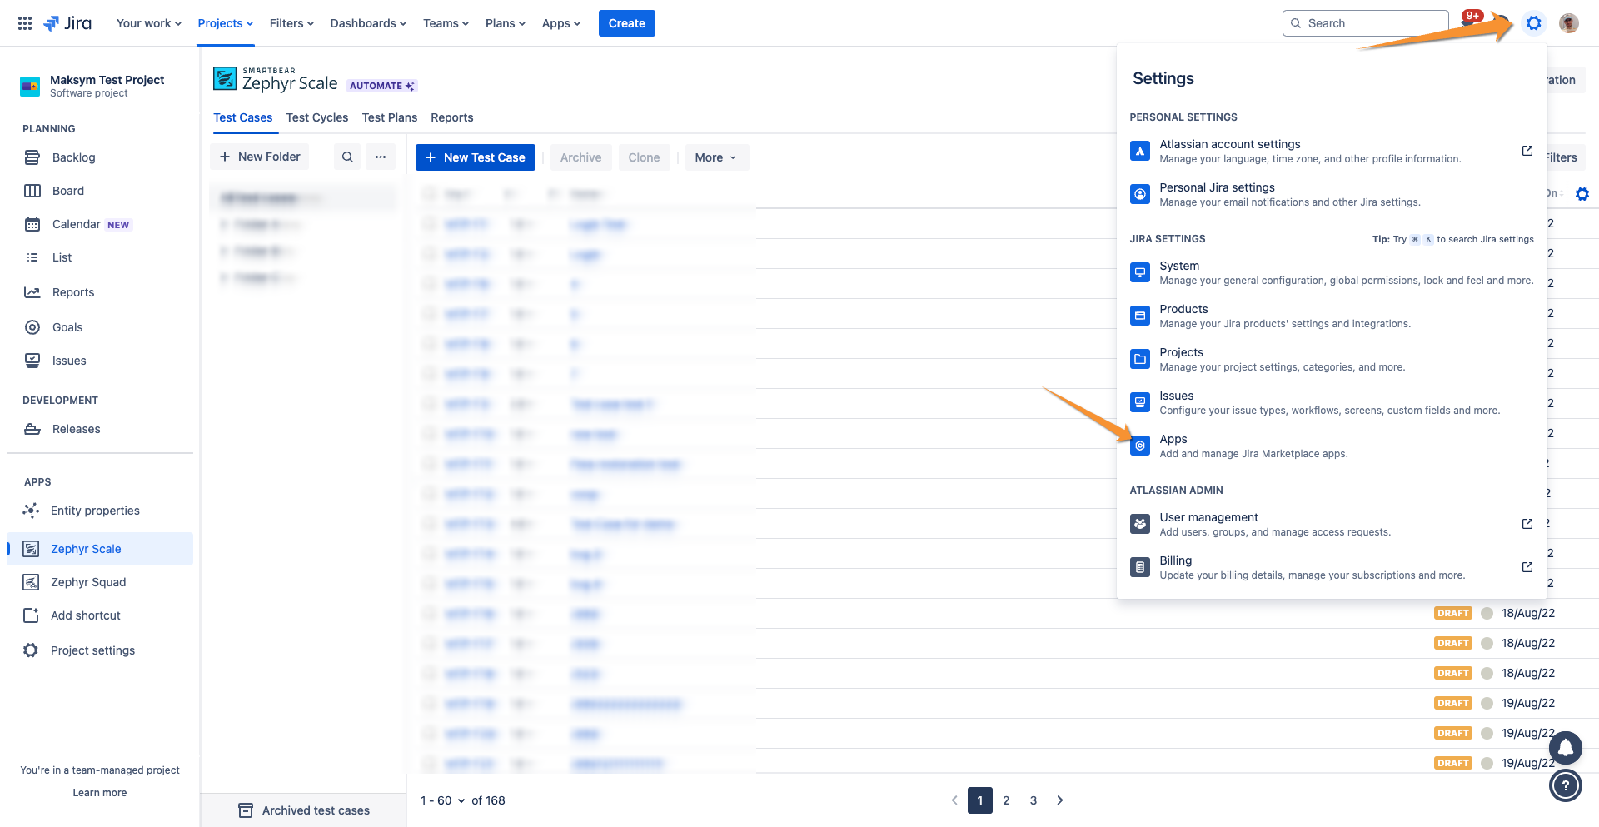1599x827 pixels.
Task: Click the Search input field
Action: (1366, 23)
